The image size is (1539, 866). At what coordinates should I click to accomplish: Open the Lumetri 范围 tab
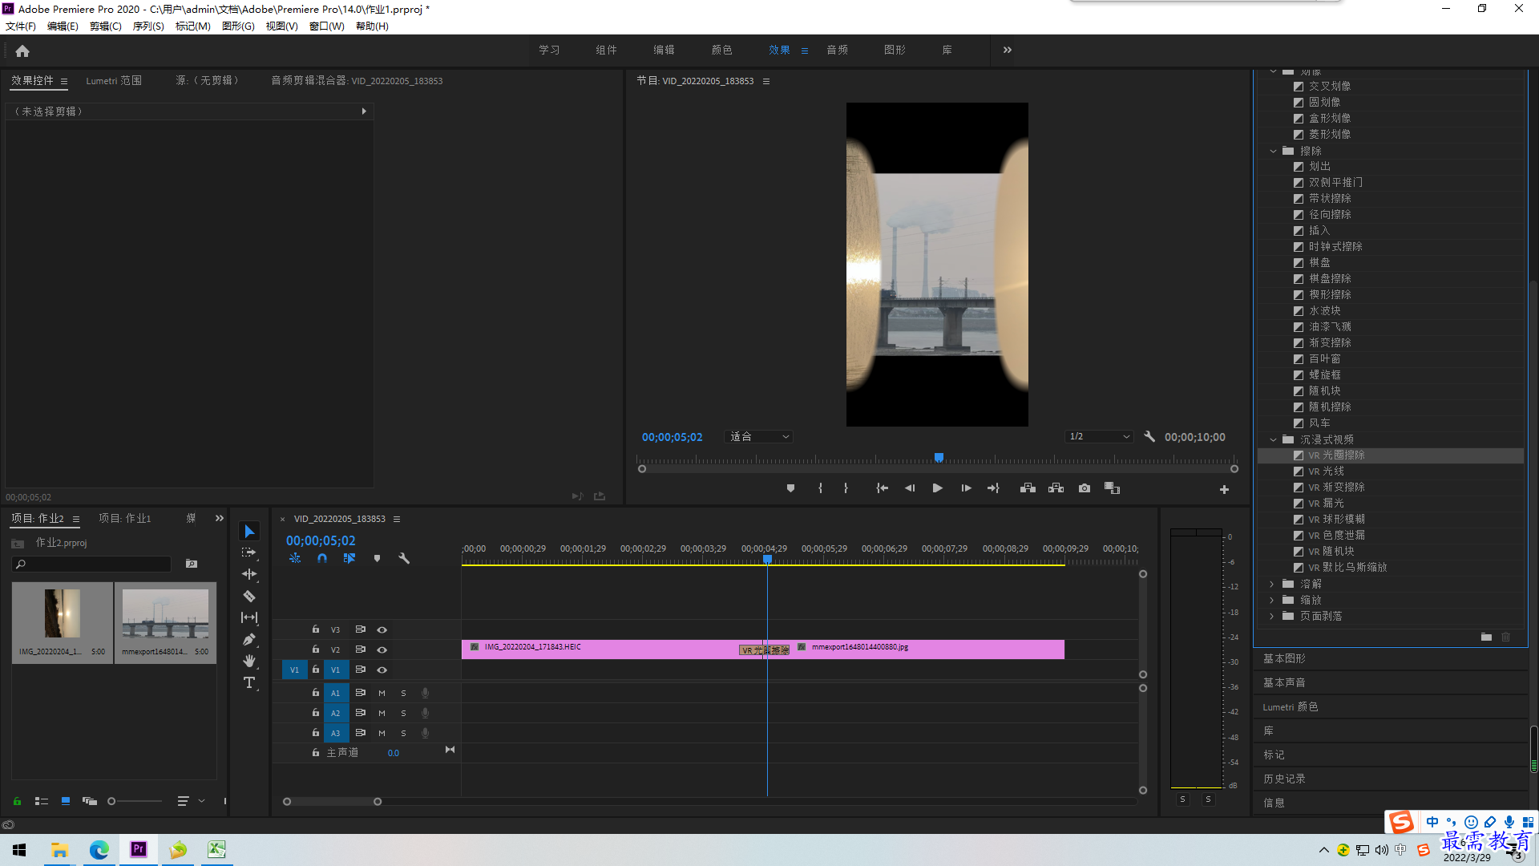pyautogui.click(x=114, y=81)
